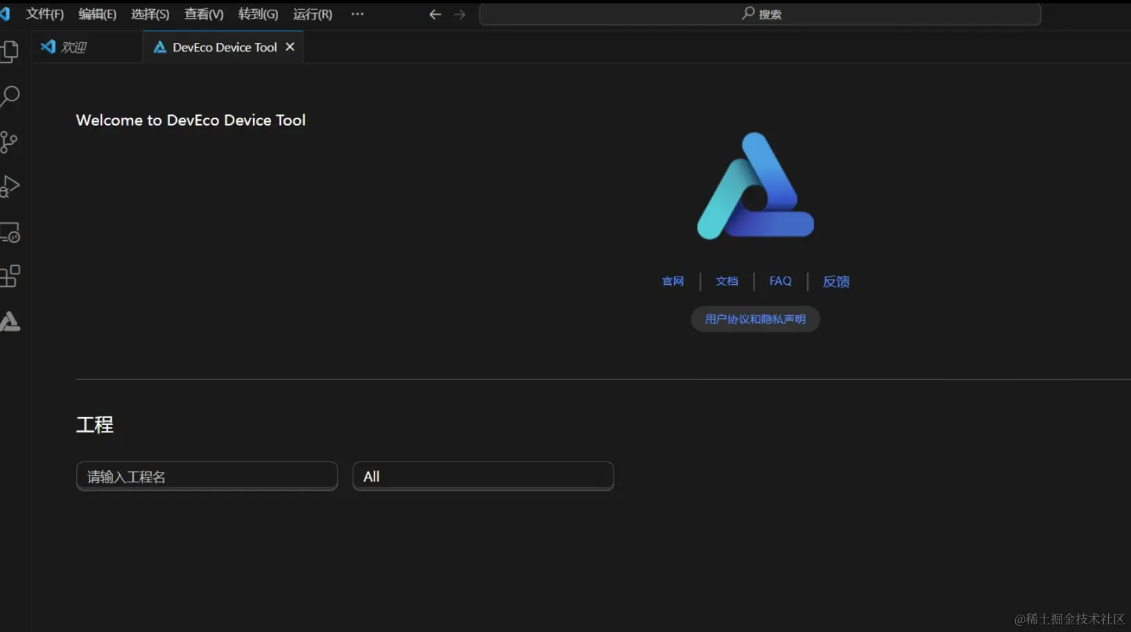
Task: Open the FAQ link
Action: click(780, 281)
